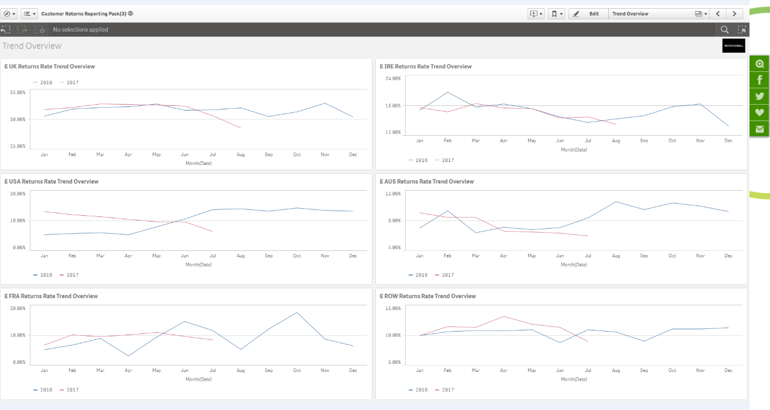Clear all selections
Screen dimensions: 770x410
pyautogui.click(x=39, y=30)
